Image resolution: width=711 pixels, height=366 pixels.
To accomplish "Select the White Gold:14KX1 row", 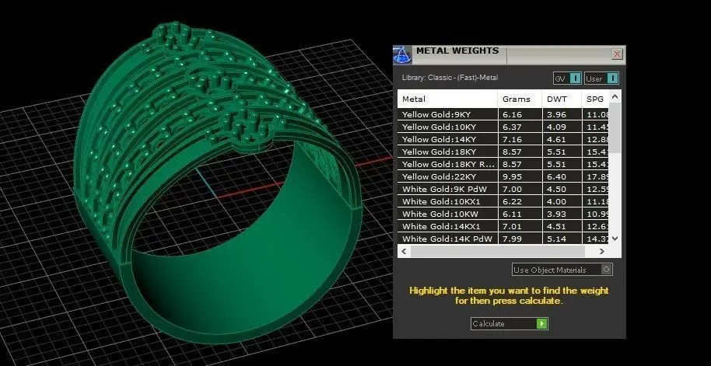I will [503, 226].
